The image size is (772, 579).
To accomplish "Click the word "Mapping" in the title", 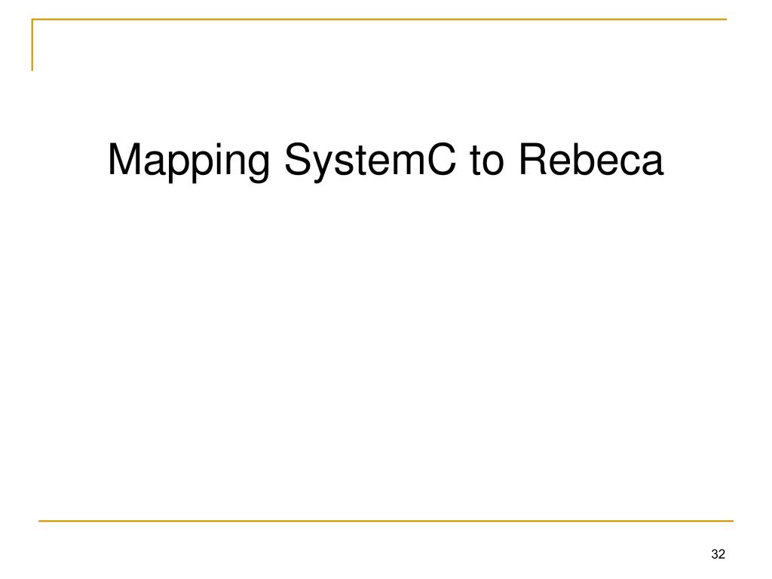I will (188, 162).
